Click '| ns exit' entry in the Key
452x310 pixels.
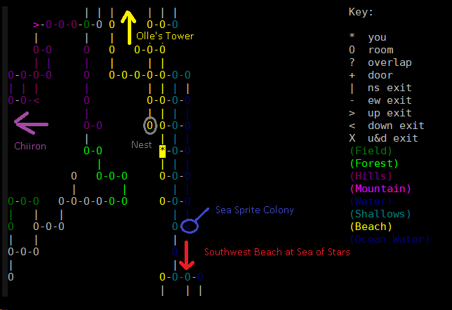point(380,88)
